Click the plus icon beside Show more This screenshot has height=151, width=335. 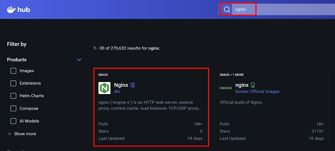tap(9, 134)
